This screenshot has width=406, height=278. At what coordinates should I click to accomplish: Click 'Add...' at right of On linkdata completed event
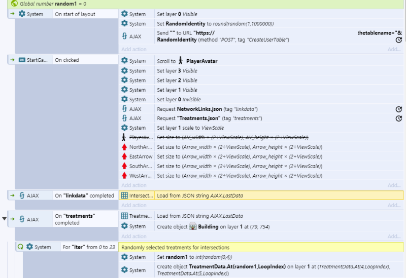(x=394, y=205)
